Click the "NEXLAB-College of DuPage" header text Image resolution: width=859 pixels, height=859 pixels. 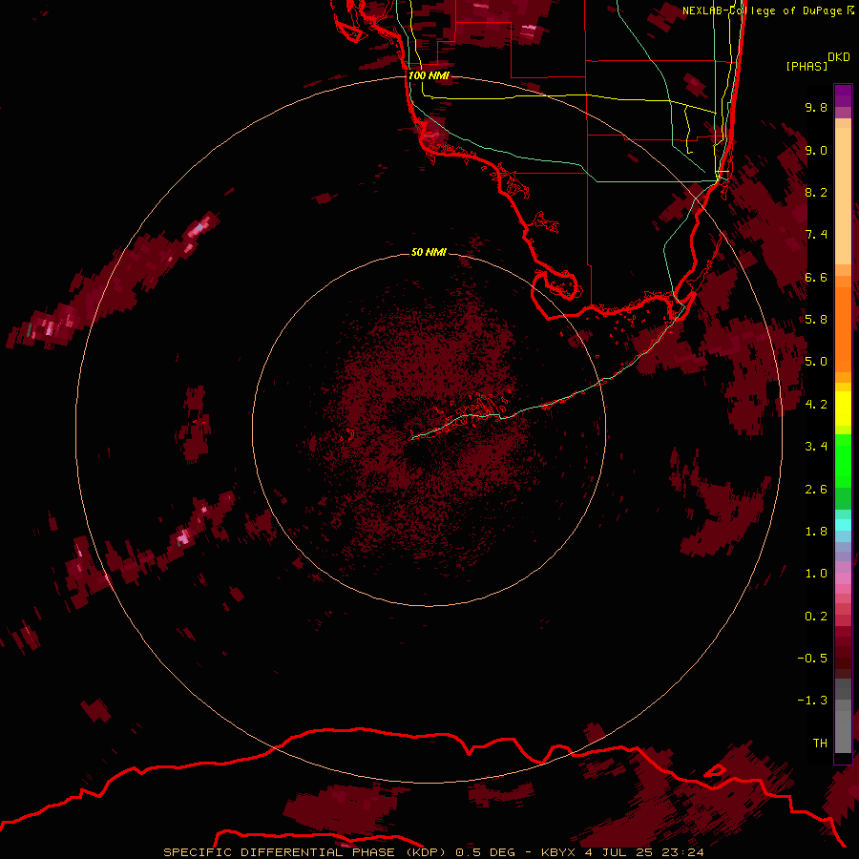[762, 10]
